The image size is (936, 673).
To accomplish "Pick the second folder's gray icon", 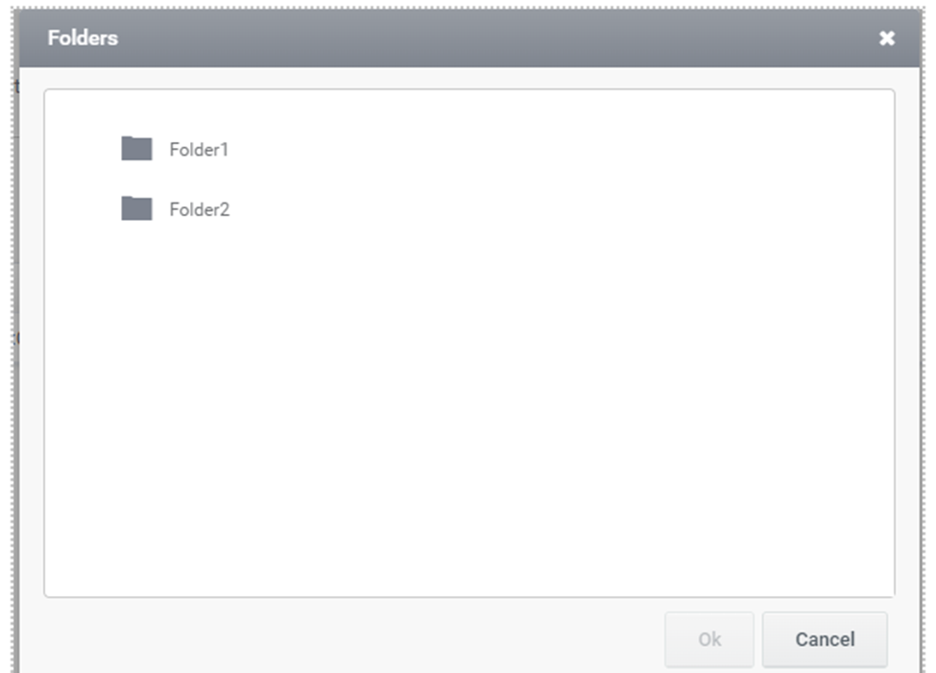I will [136, 208].
